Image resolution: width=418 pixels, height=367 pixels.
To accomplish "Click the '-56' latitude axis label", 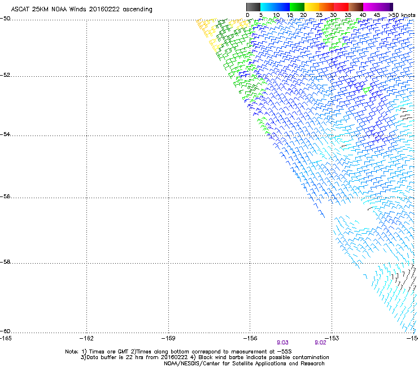I will click(5, 196).
